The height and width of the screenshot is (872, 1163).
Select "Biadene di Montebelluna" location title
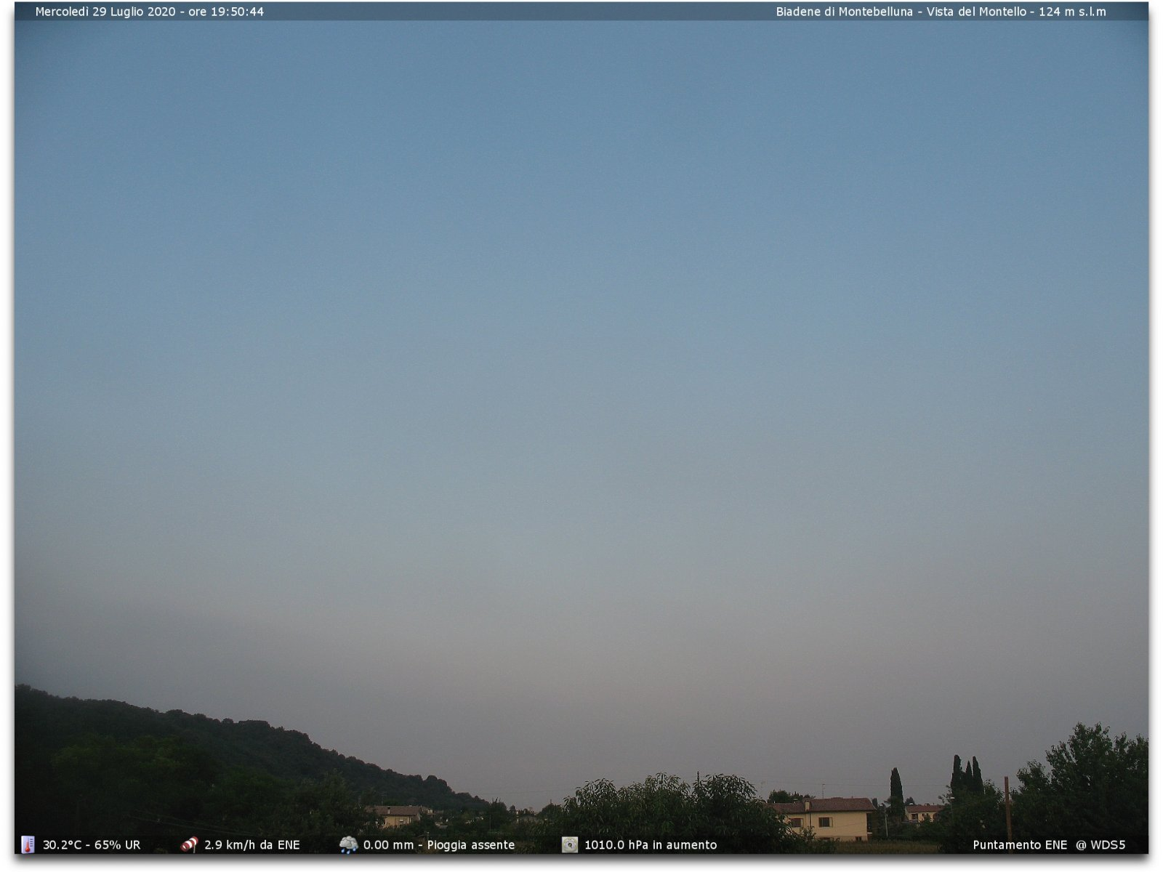[844, 12]
